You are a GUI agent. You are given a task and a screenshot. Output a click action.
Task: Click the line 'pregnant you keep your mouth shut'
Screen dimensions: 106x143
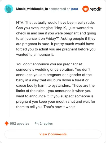tap(56, 101)
